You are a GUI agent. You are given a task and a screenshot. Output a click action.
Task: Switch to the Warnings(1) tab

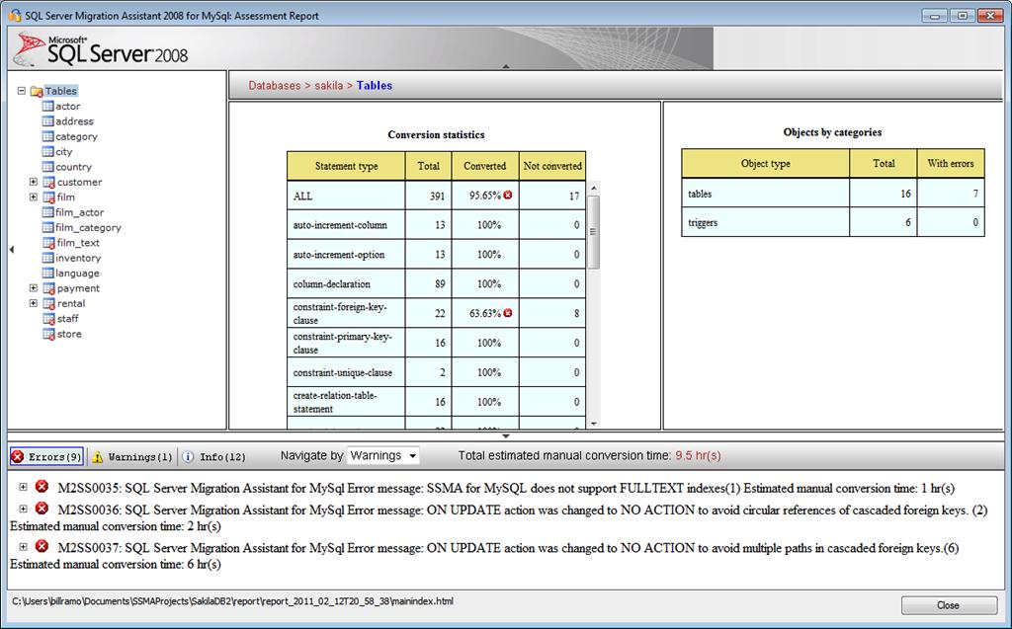pos(131,457)
